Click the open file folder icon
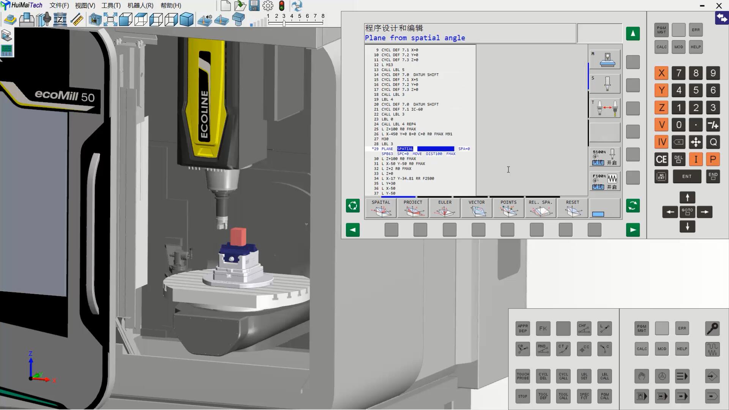Screen dimensions: 729x410 (240, 5)
